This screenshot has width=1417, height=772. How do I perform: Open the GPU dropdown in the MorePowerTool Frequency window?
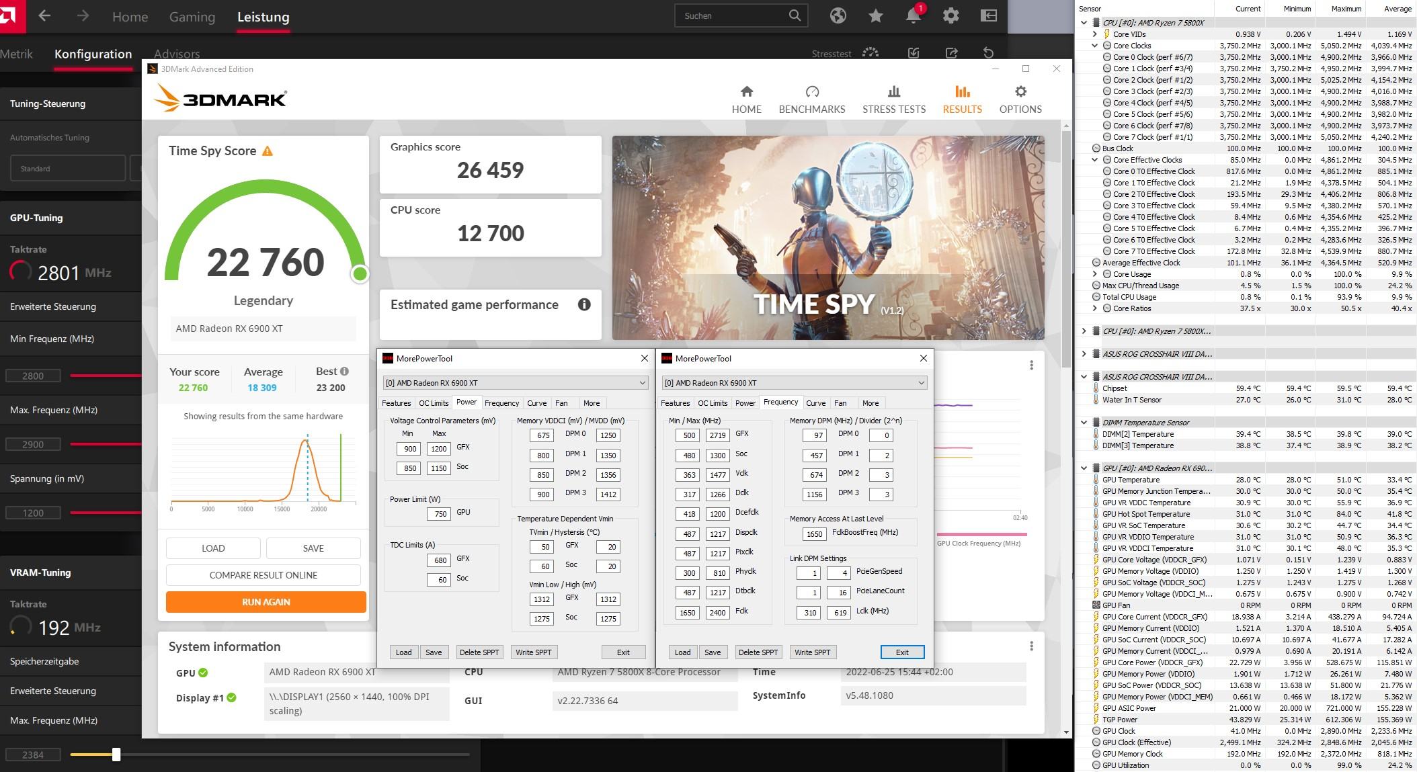[794, 383]
